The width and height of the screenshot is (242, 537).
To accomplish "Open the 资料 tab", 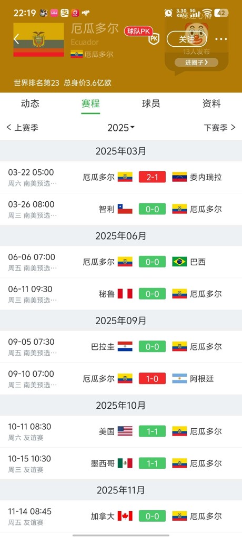I will 211,104.
